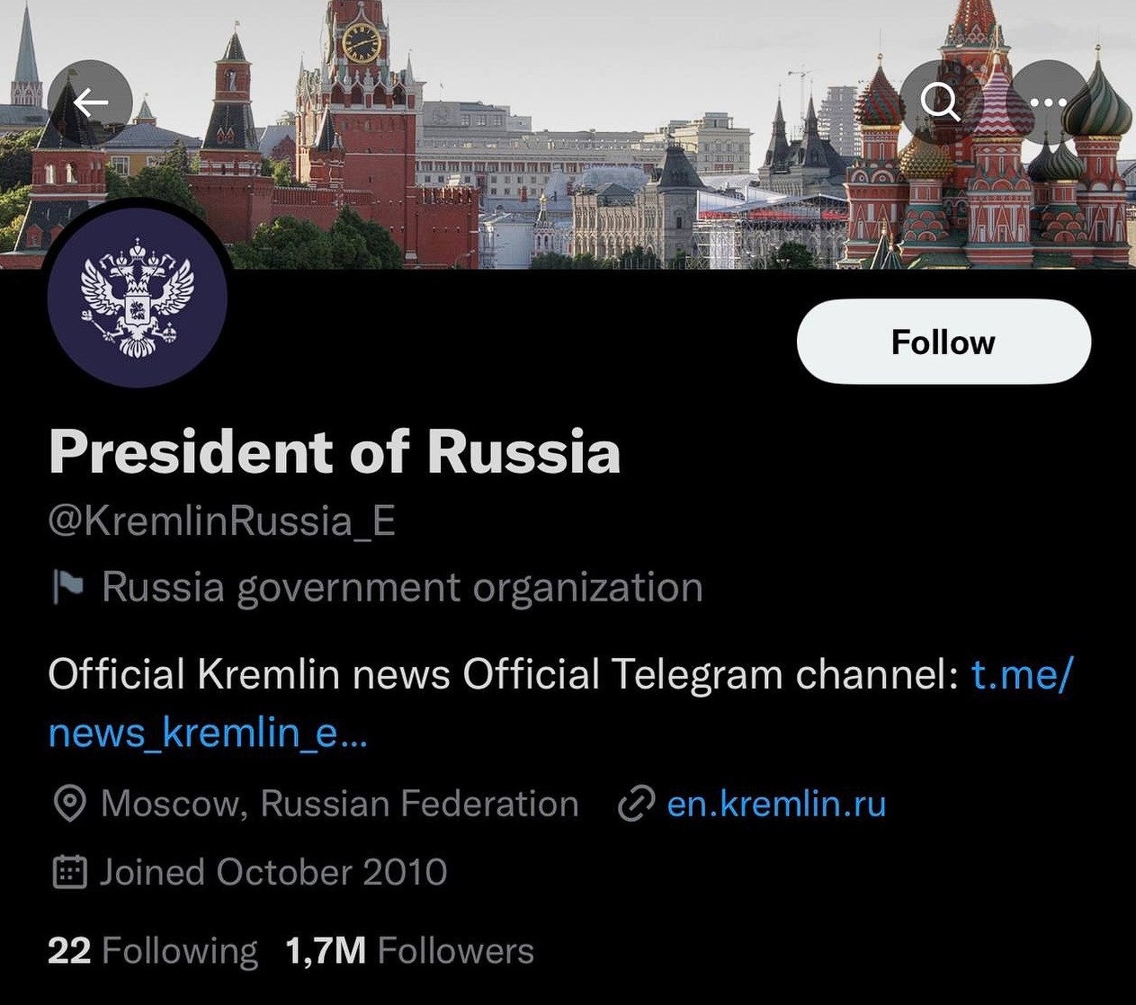Image resolution: width=1136 pixels, height=1005 pixels.
Task: Tap the "Moscow, Russian Federation" location text
Action: pyautogui.click(x=339, y=804)
